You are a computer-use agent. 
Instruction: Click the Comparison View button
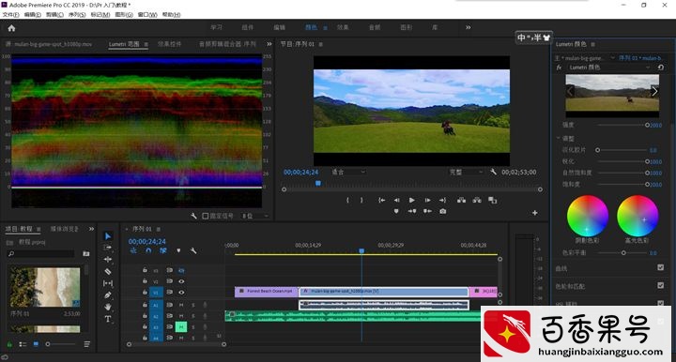[x=492, y=200]
